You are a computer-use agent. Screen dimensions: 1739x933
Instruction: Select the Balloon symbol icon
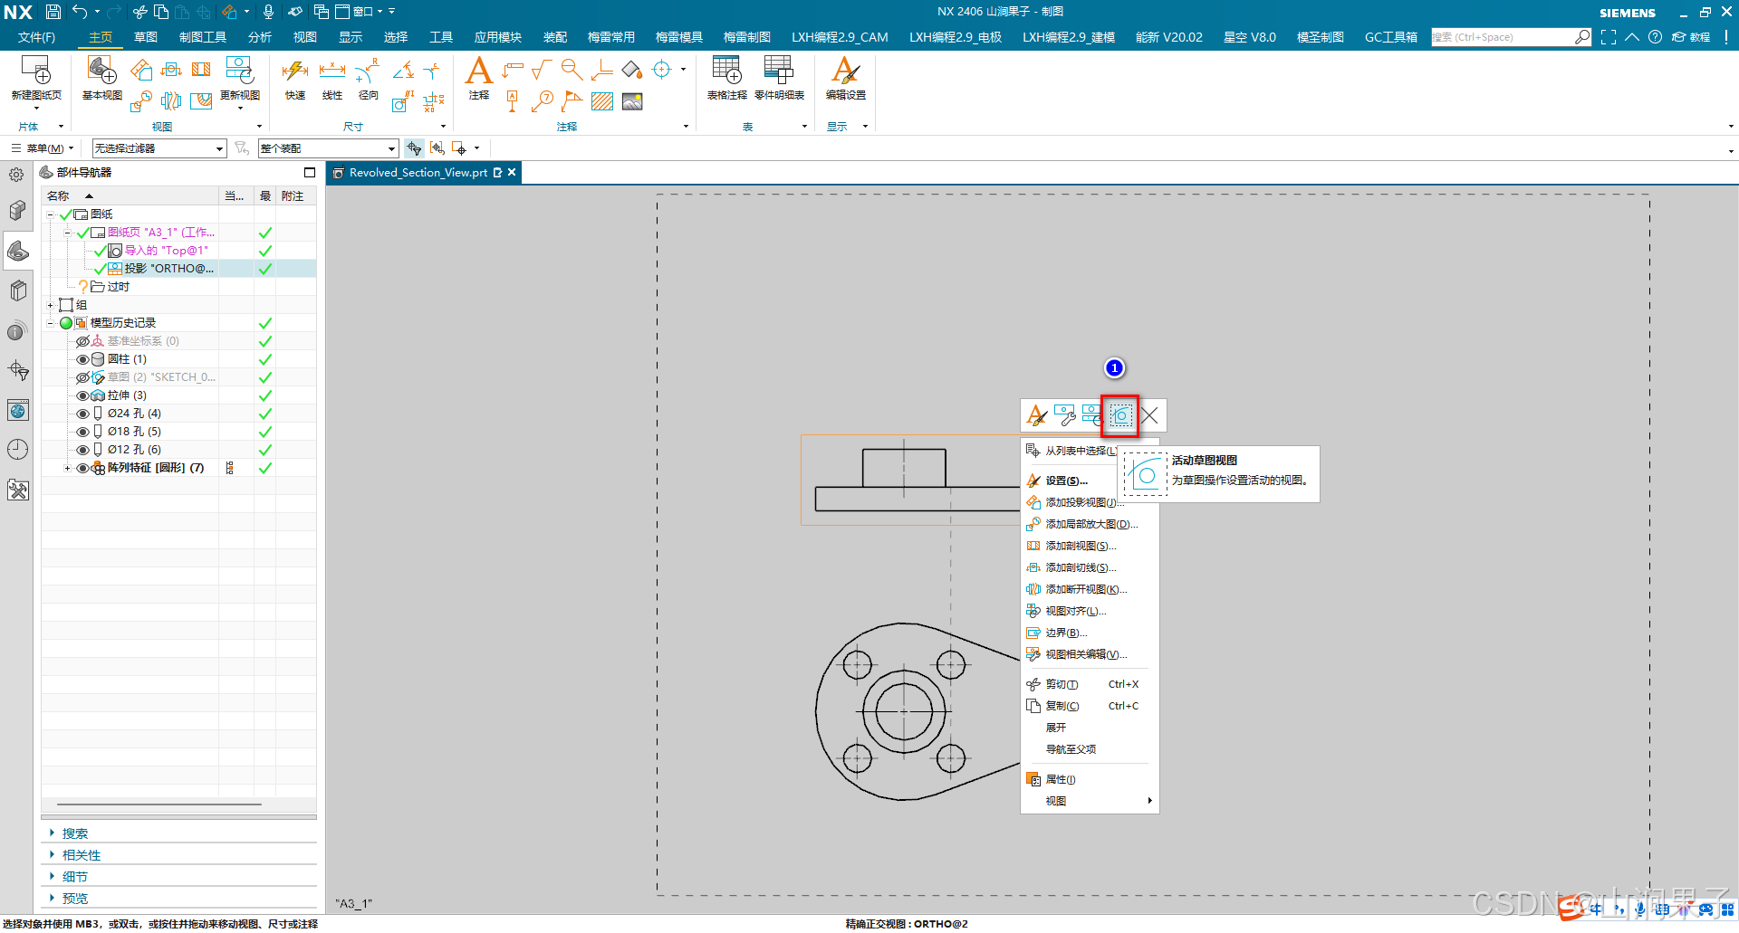543,101
